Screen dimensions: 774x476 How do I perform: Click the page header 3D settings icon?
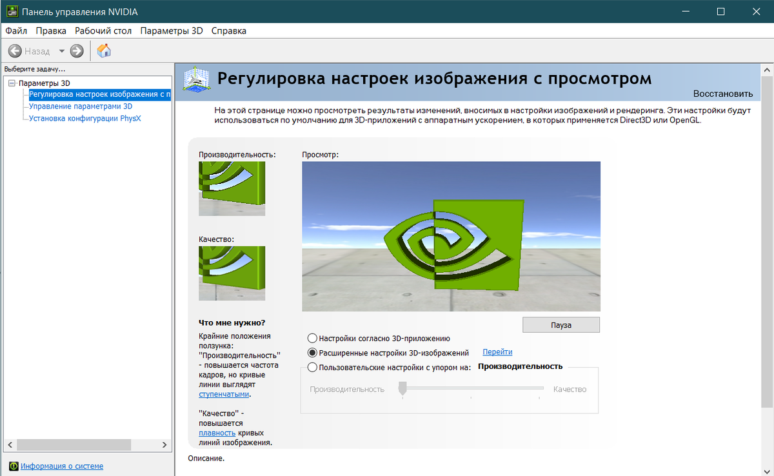click(x=195, y=80)
